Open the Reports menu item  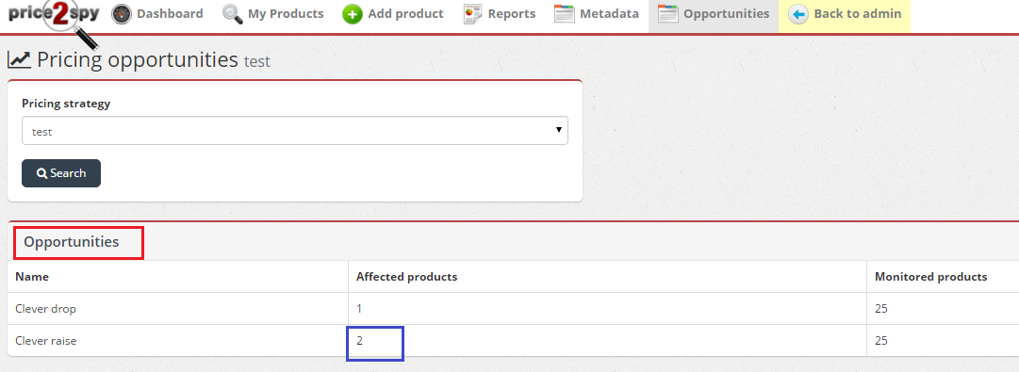tap(500, 13)
